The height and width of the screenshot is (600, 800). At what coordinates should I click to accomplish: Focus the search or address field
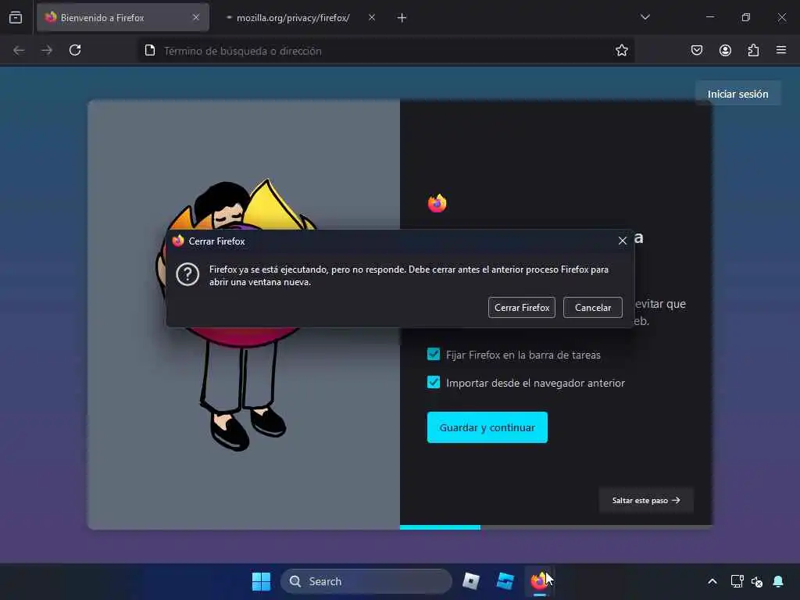[x=386, y=51]
